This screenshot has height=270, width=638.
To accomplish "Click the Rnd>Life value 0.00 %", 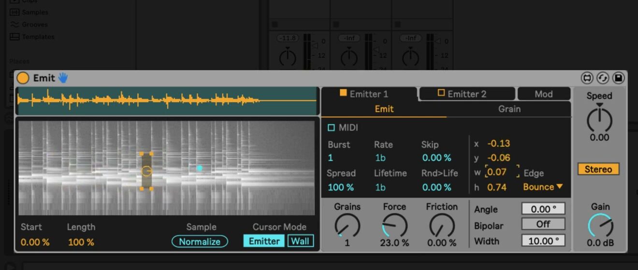I will 436,187.
